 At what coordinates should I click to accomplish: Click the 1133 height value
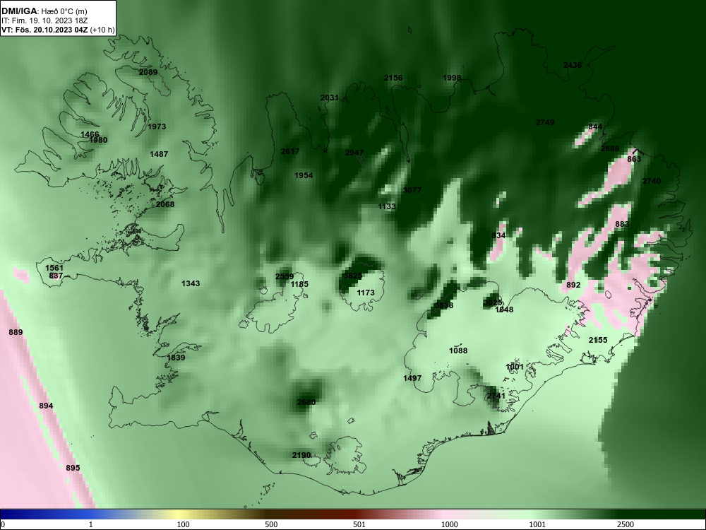[x=387, y=207]
